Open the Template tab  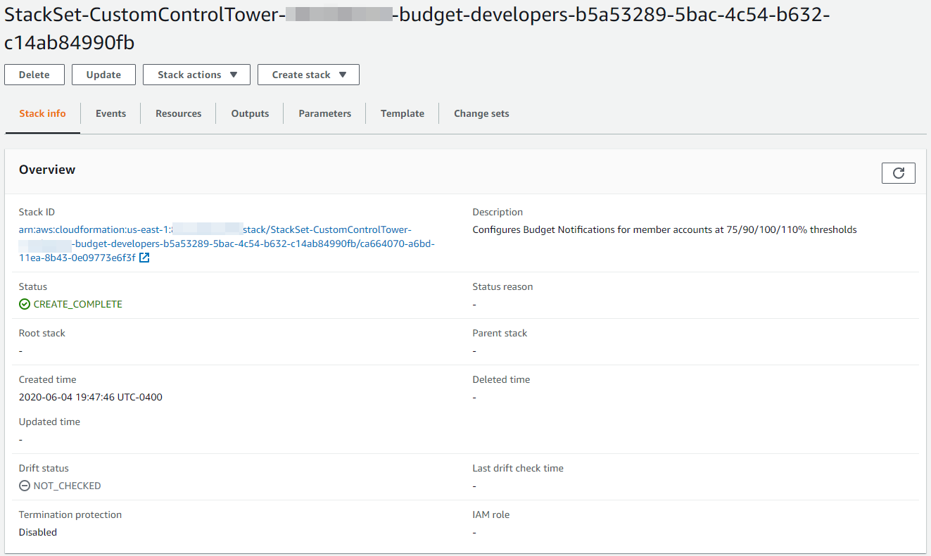coord(402,113)
